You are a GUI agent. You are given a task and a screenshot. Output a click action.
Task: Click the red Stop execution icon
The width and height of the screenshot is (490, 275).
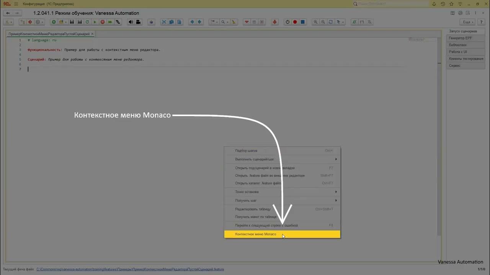103,22
